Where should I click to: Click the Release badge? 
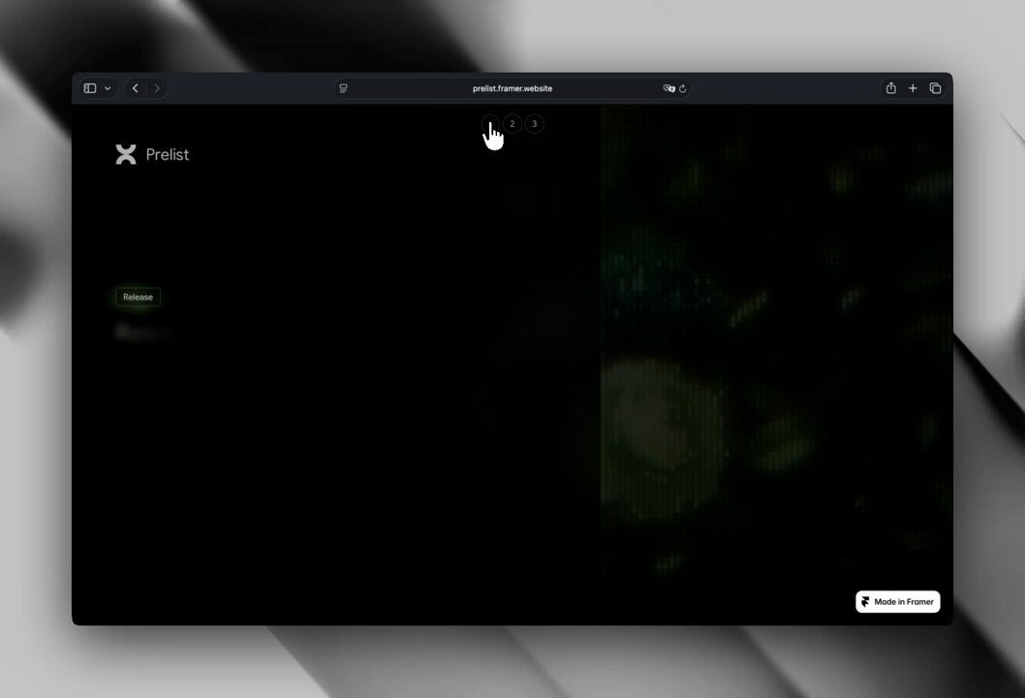[x=138, y=297]
